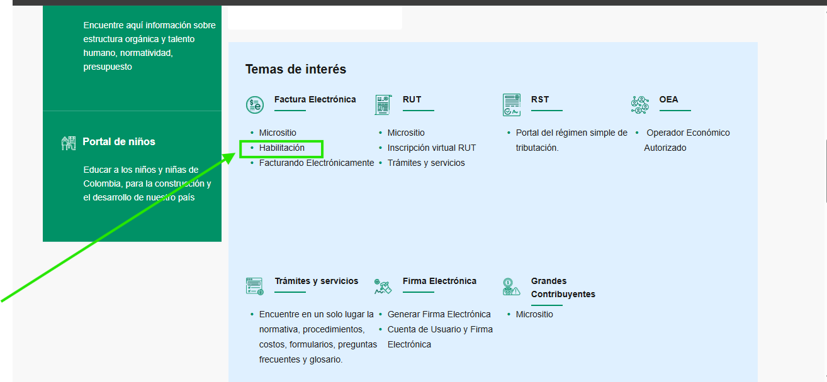Open Portal del régimen simple de tributación
The width and height of the screenshot is (827, 382).
pyautogui.click(x=571, y=140)
